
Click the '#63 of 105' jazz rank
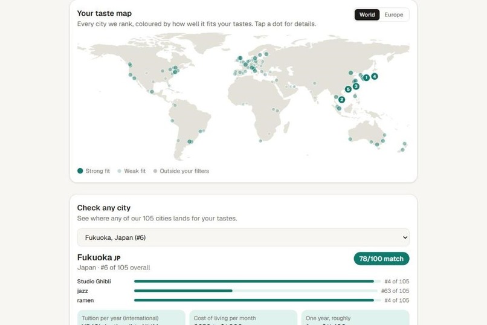395,291
